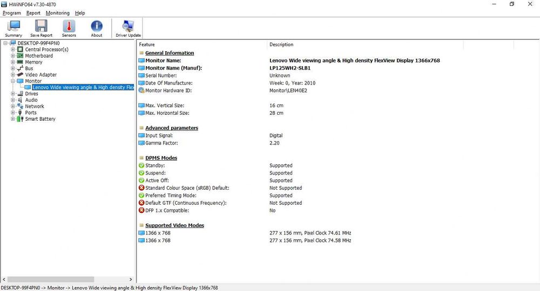Click the Smart Battery icon
This screenshot has height=291, width=540.
pyautogui.click(x=20, y=119)
